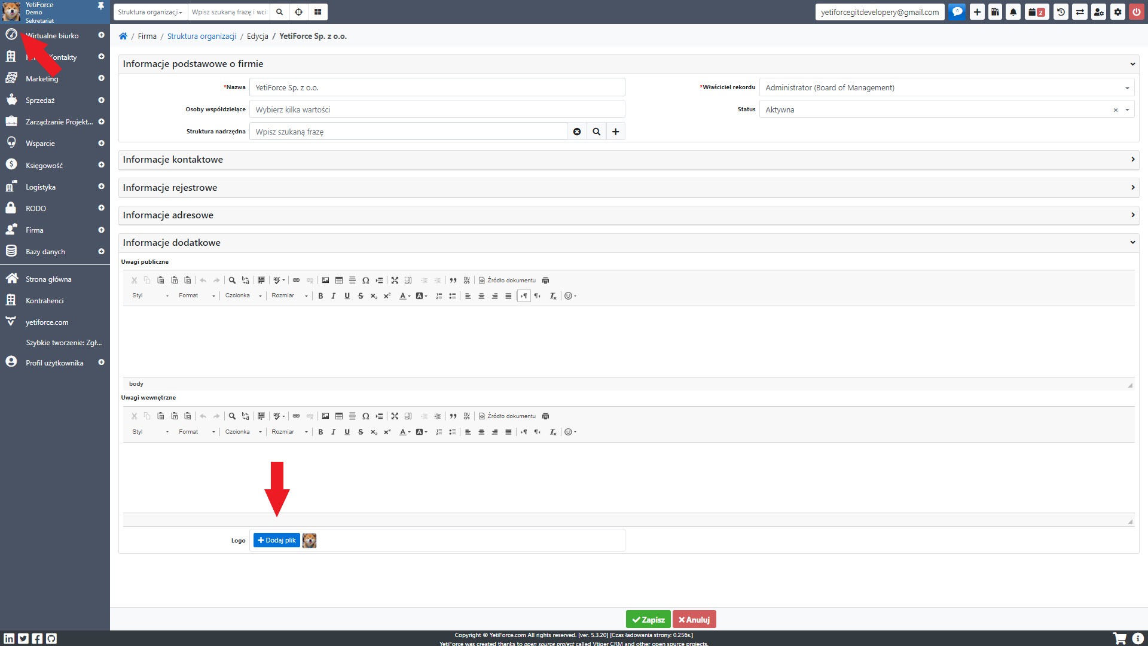Open Czcionka dropdown in Uwagi wewnętrzne editor
Viewport: 1148px width, 646px height.
(x=243, y=432)
